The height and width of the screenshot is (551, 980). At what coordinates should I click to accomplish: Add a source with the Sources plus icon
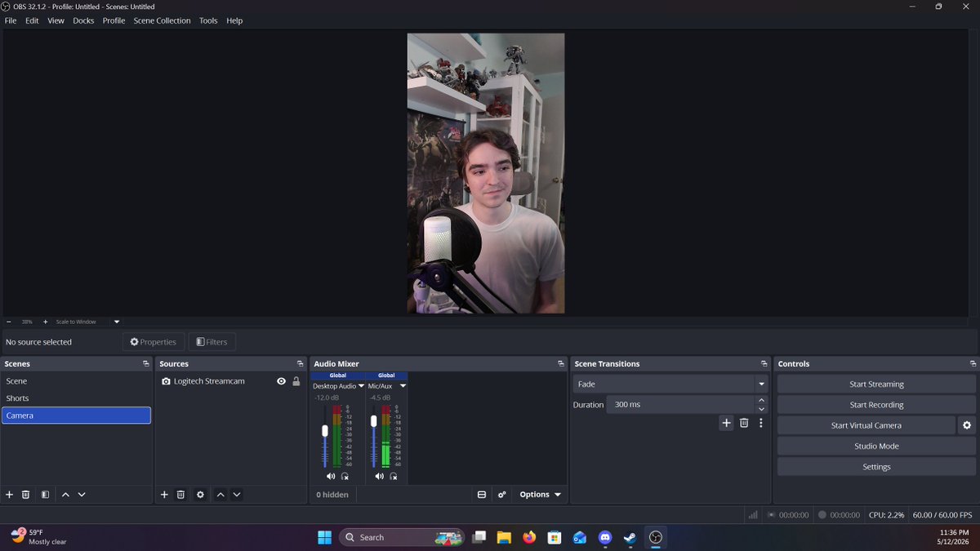[164, 495]
